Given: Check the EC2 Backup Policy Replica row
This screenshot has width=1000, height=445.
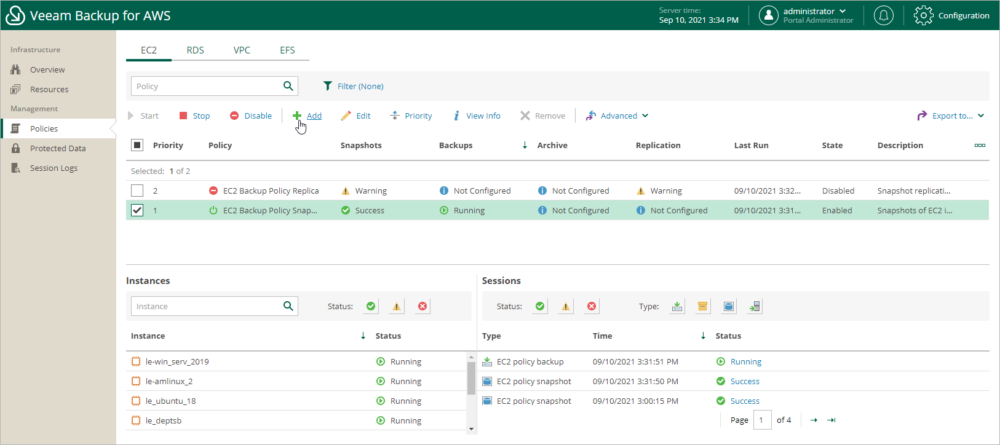Looking at the screenshot, I should click(137, 191).
